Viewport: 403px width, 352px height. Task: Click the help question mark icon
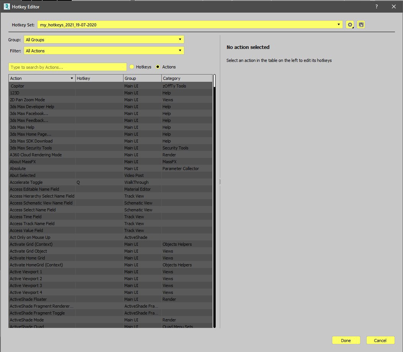pyautogui.click(x=377, y=6)
